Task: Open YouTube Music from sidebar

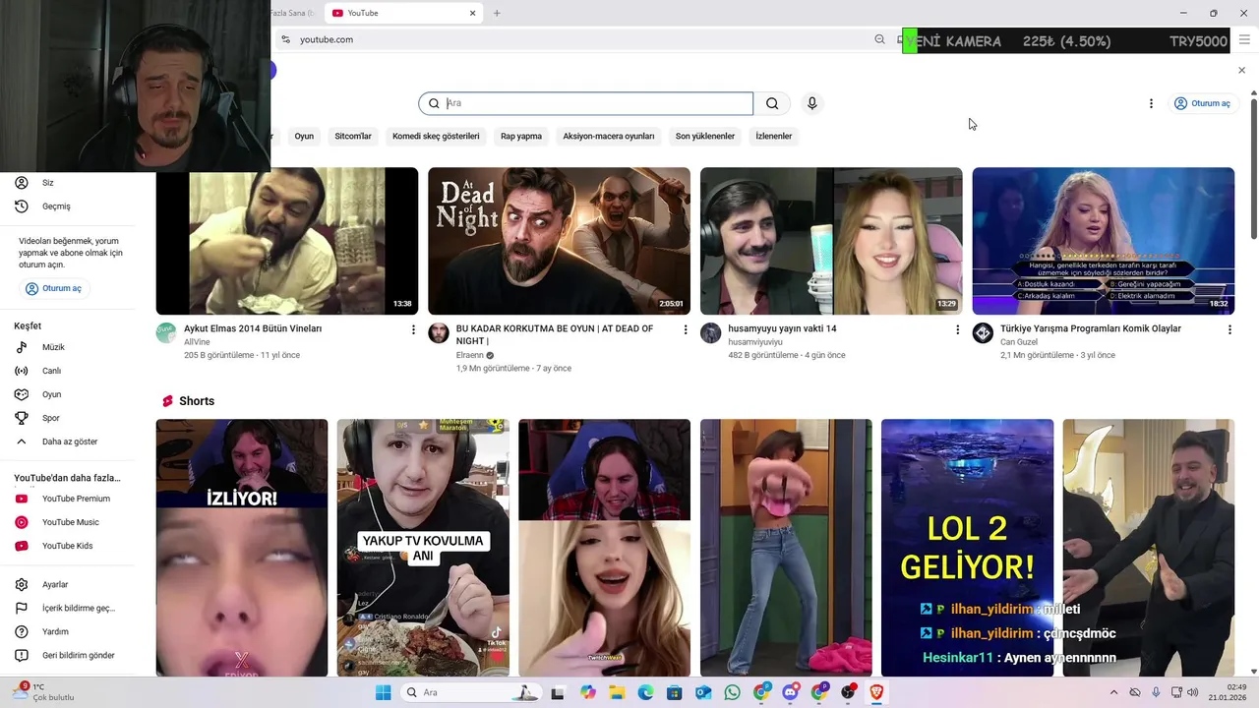Action: point(69,522)
